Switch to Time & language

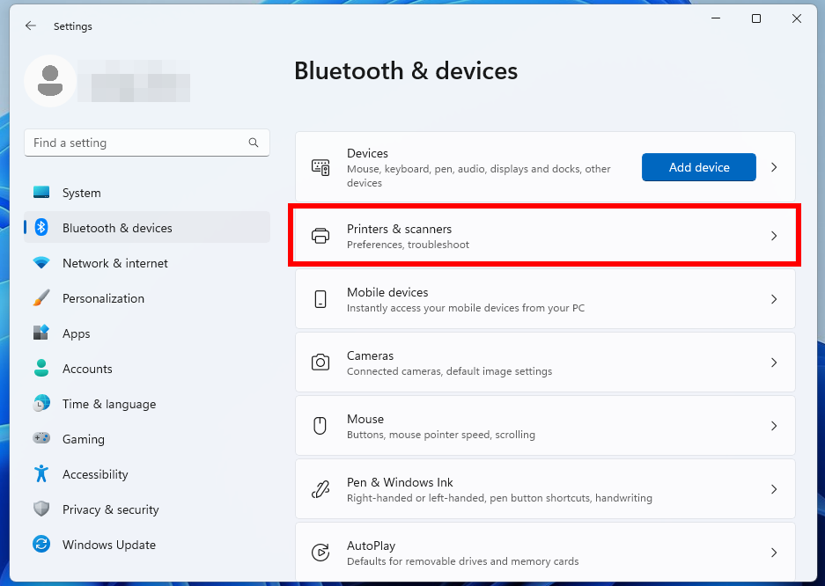click(x=147, y=404)
